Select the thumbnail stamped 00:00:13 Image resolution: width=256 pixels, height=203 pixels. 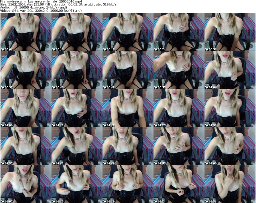(77, 32)
